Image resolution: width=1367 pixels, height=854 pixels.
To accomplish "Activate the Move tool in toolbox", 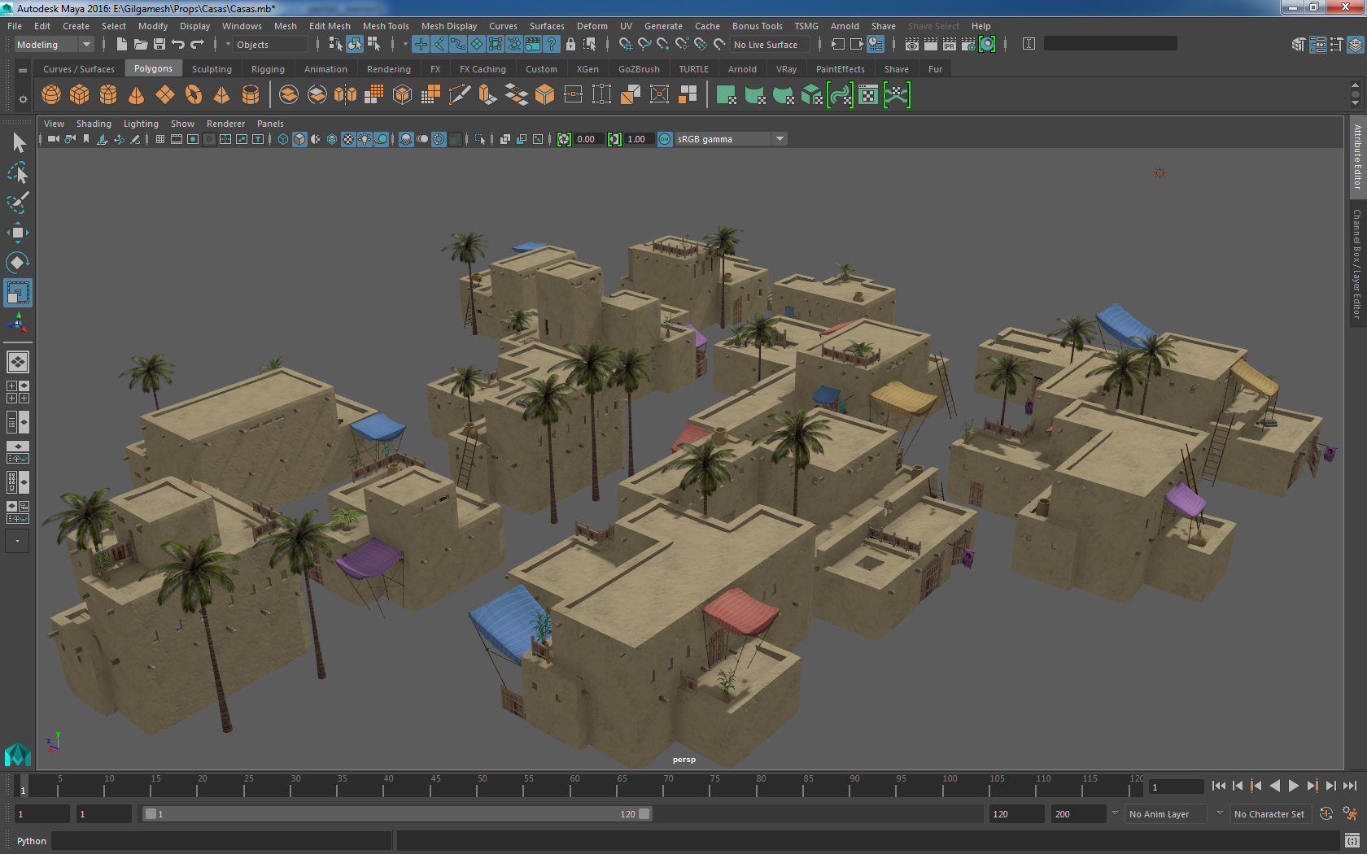I will [17, 233].
